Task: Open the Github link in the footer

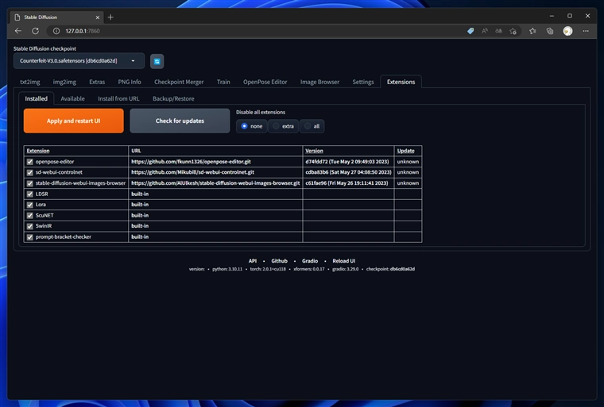Action: point(279,261)
